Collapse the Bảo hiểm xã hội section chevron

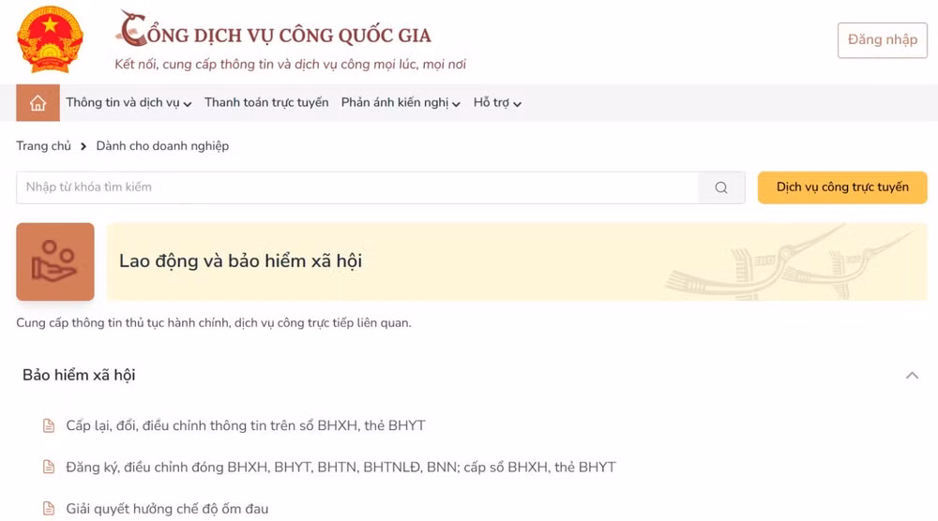pyautogui.click(x=912, y=375)
